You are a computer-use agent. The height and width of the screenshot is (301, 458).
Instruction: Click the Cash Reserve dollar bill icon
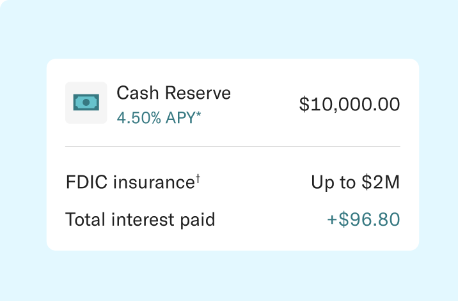tap(86, 102)
